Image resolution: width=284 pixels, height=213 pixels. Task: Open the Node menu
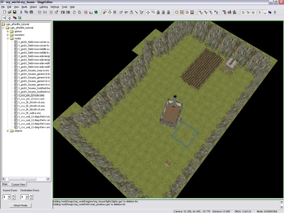24,7
